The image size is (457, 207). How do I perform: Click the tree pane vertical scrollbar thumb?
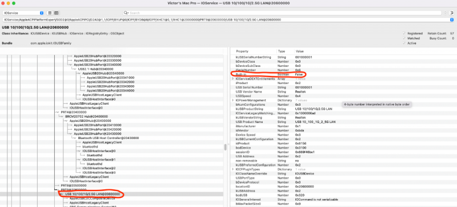(225, 147)
